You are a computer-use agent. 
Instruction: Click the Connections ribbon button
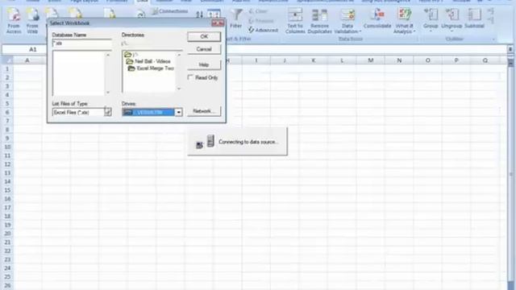click(x=170, y=11)
